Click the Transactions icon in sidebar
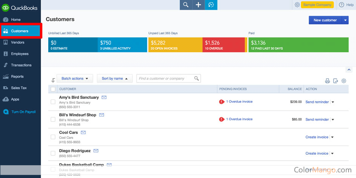356x178 pixels. click(x=6, y=65)
